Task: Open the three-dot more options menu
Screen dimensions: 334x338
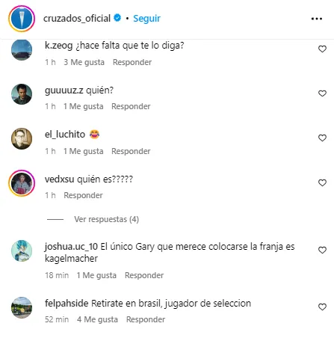Action: (317, 19)
